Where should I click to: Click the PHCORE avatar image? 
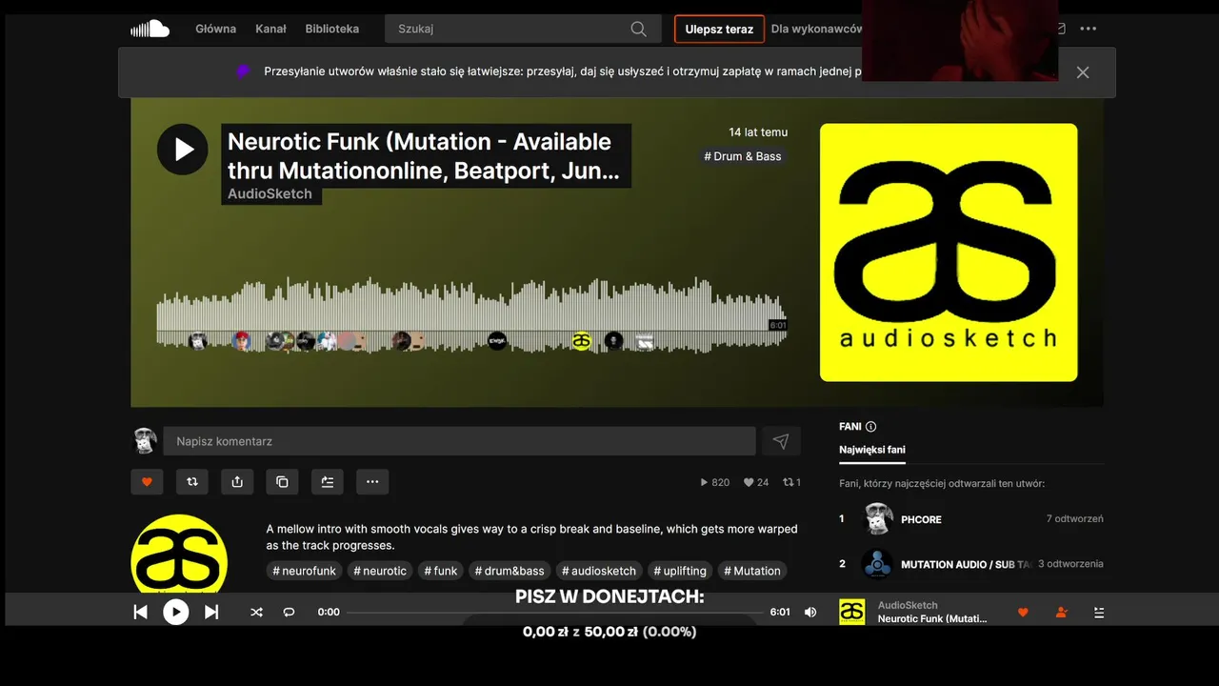878,519
